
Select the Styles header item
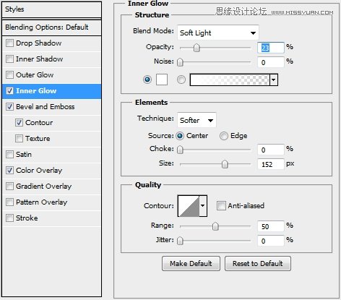tap(51, 9)
